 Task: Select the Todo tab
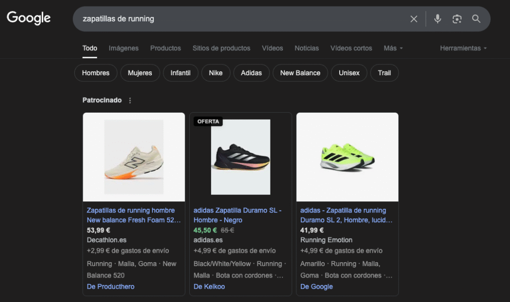coord(90,48)
